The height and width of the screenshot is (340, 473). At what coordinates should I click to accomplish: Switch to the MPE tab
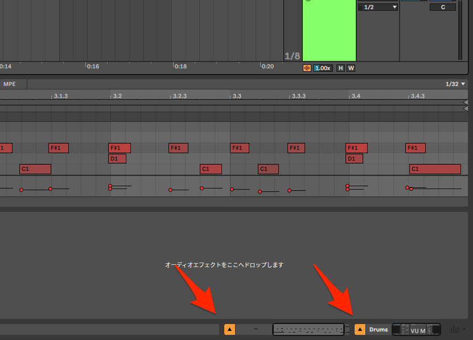[10, 84]
